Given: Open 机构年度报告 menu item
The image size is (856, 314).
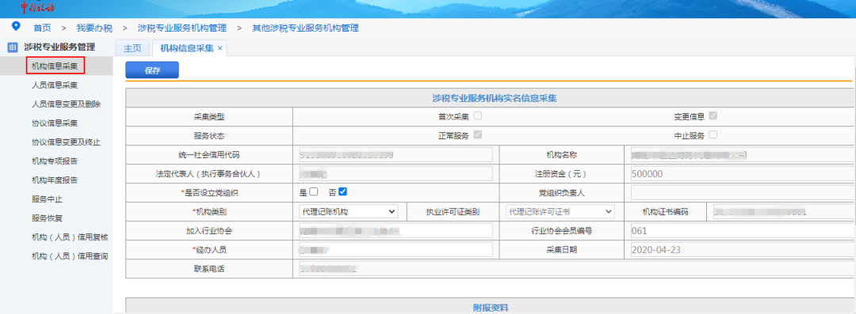Looking at the screenshot, I should pyautogui.click(x=55, y=180).
